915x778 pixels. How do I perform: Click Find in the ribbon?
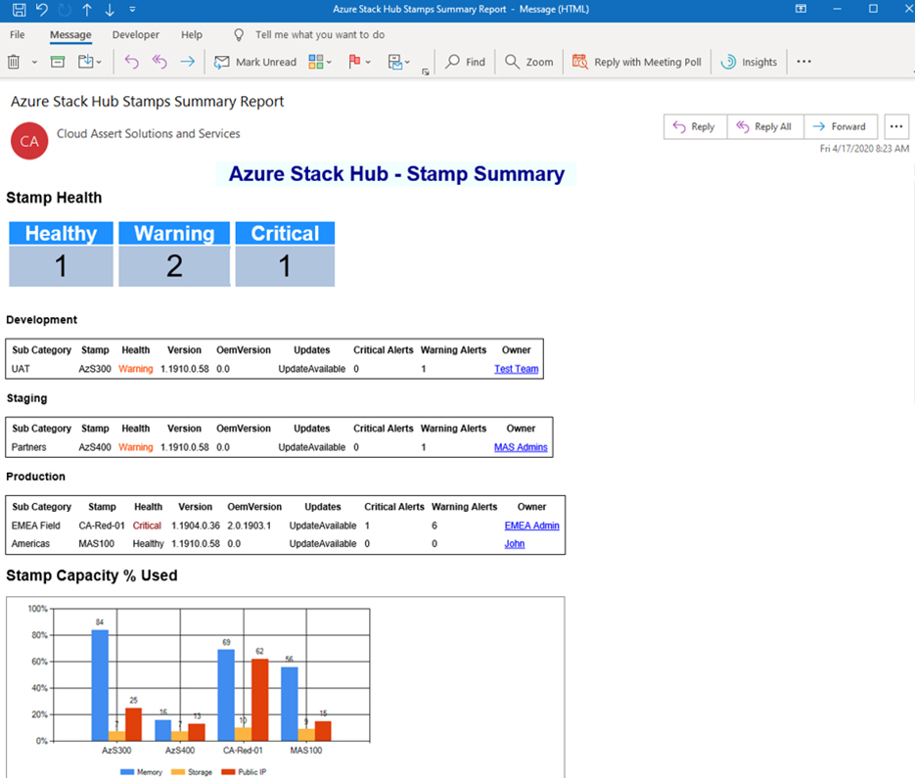(465, 62)
